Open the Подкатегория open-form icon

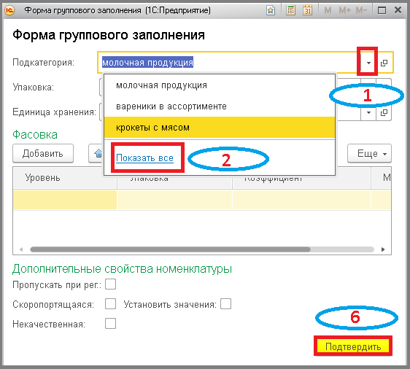click(384, 63)
